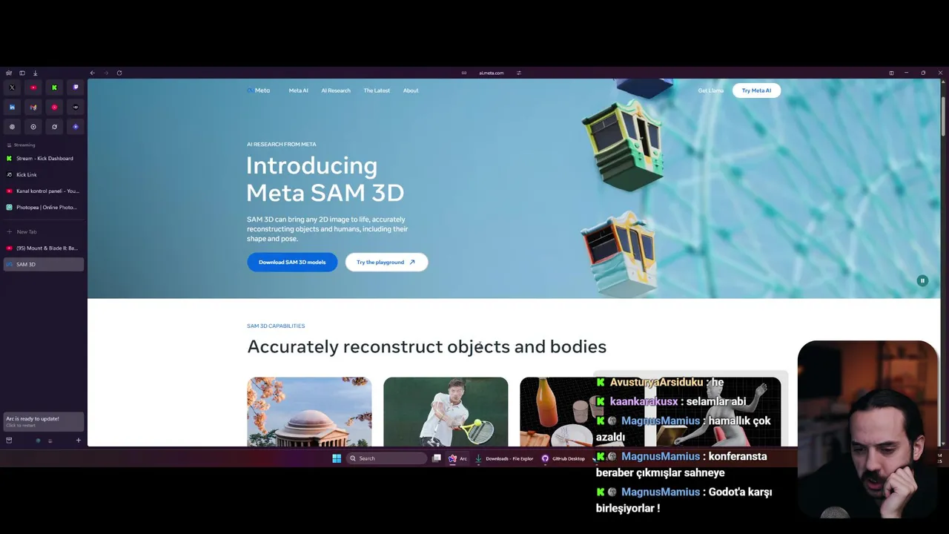Open a New Tab from sidebar
949x534 pixels.
tap(44, 231)
